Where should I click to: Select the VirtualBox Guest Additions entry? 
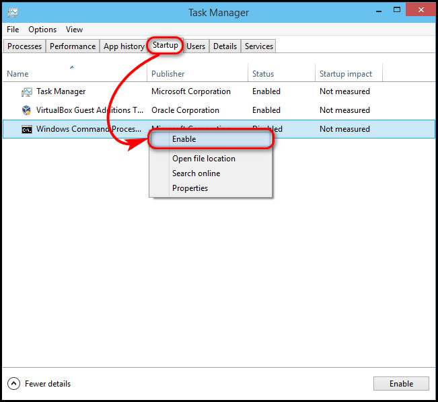click(x=219, y=110)
